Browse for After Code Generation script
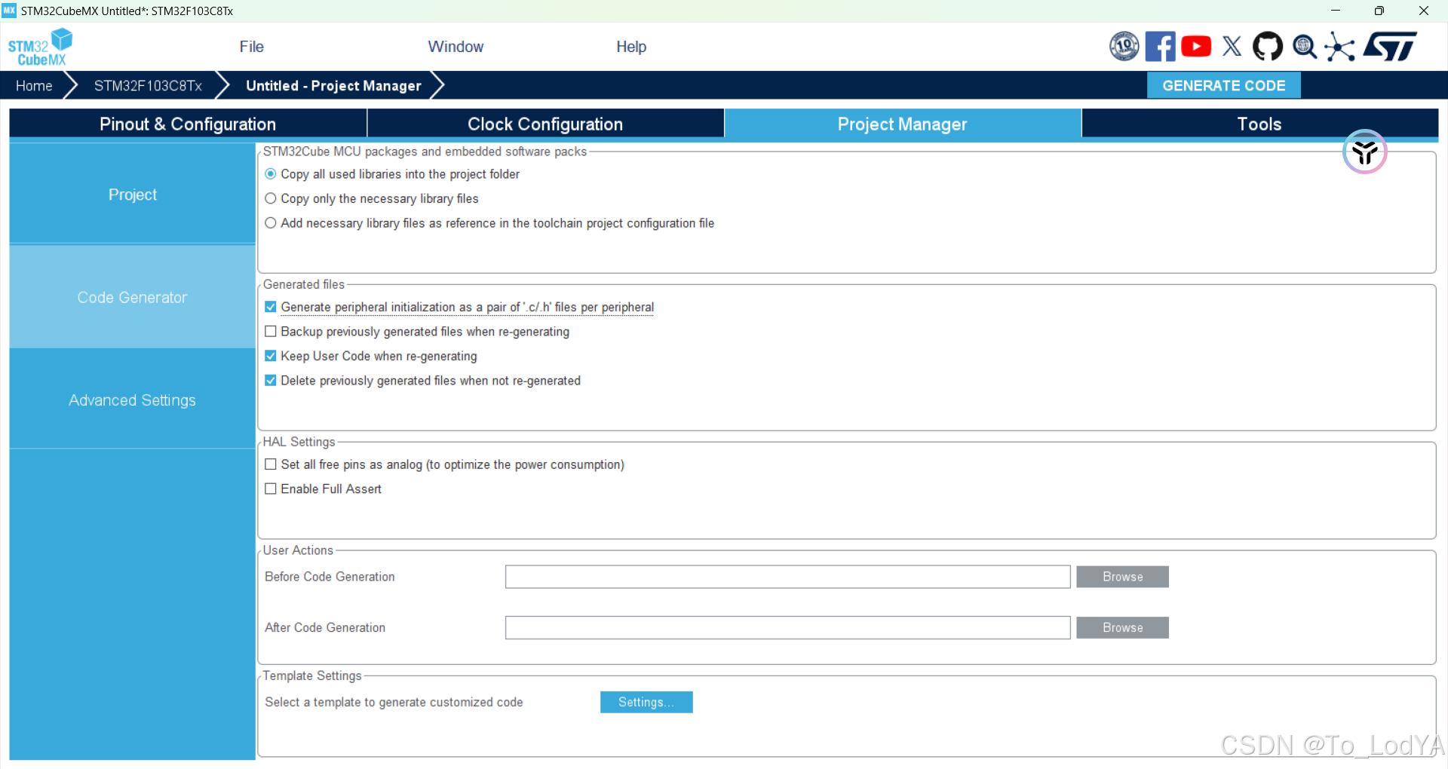 (x=1122, y=628)
